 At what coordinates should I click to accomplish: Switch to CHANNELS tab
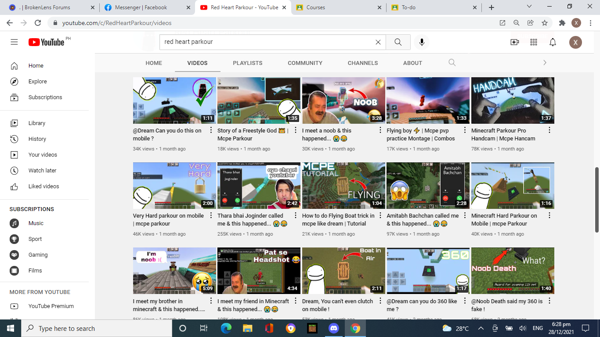click(363, 63)
